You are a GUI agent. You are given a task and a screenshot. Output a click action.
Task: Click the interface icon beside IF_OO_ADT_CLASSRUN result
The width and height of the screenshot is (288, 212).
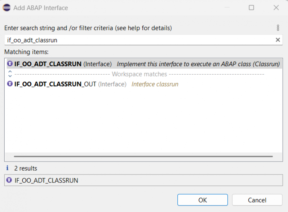(10, 64)
